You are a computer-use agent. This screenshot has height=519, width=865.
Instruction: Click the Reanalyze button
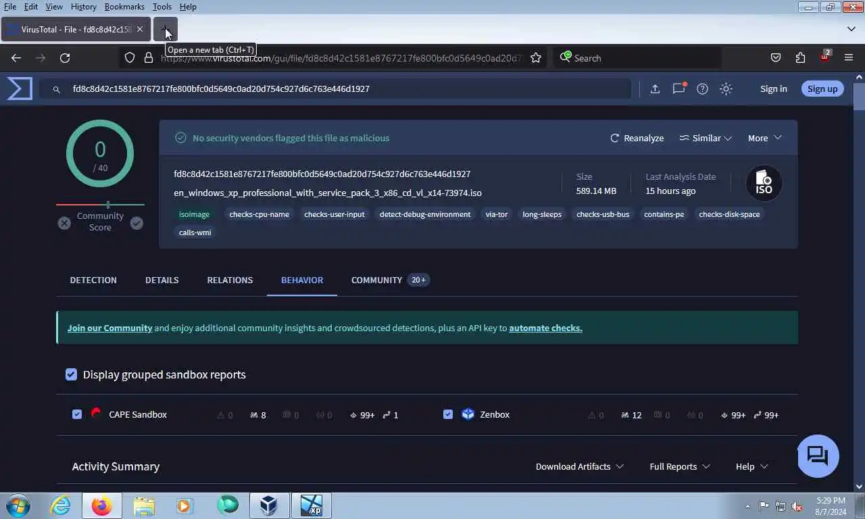637,138
